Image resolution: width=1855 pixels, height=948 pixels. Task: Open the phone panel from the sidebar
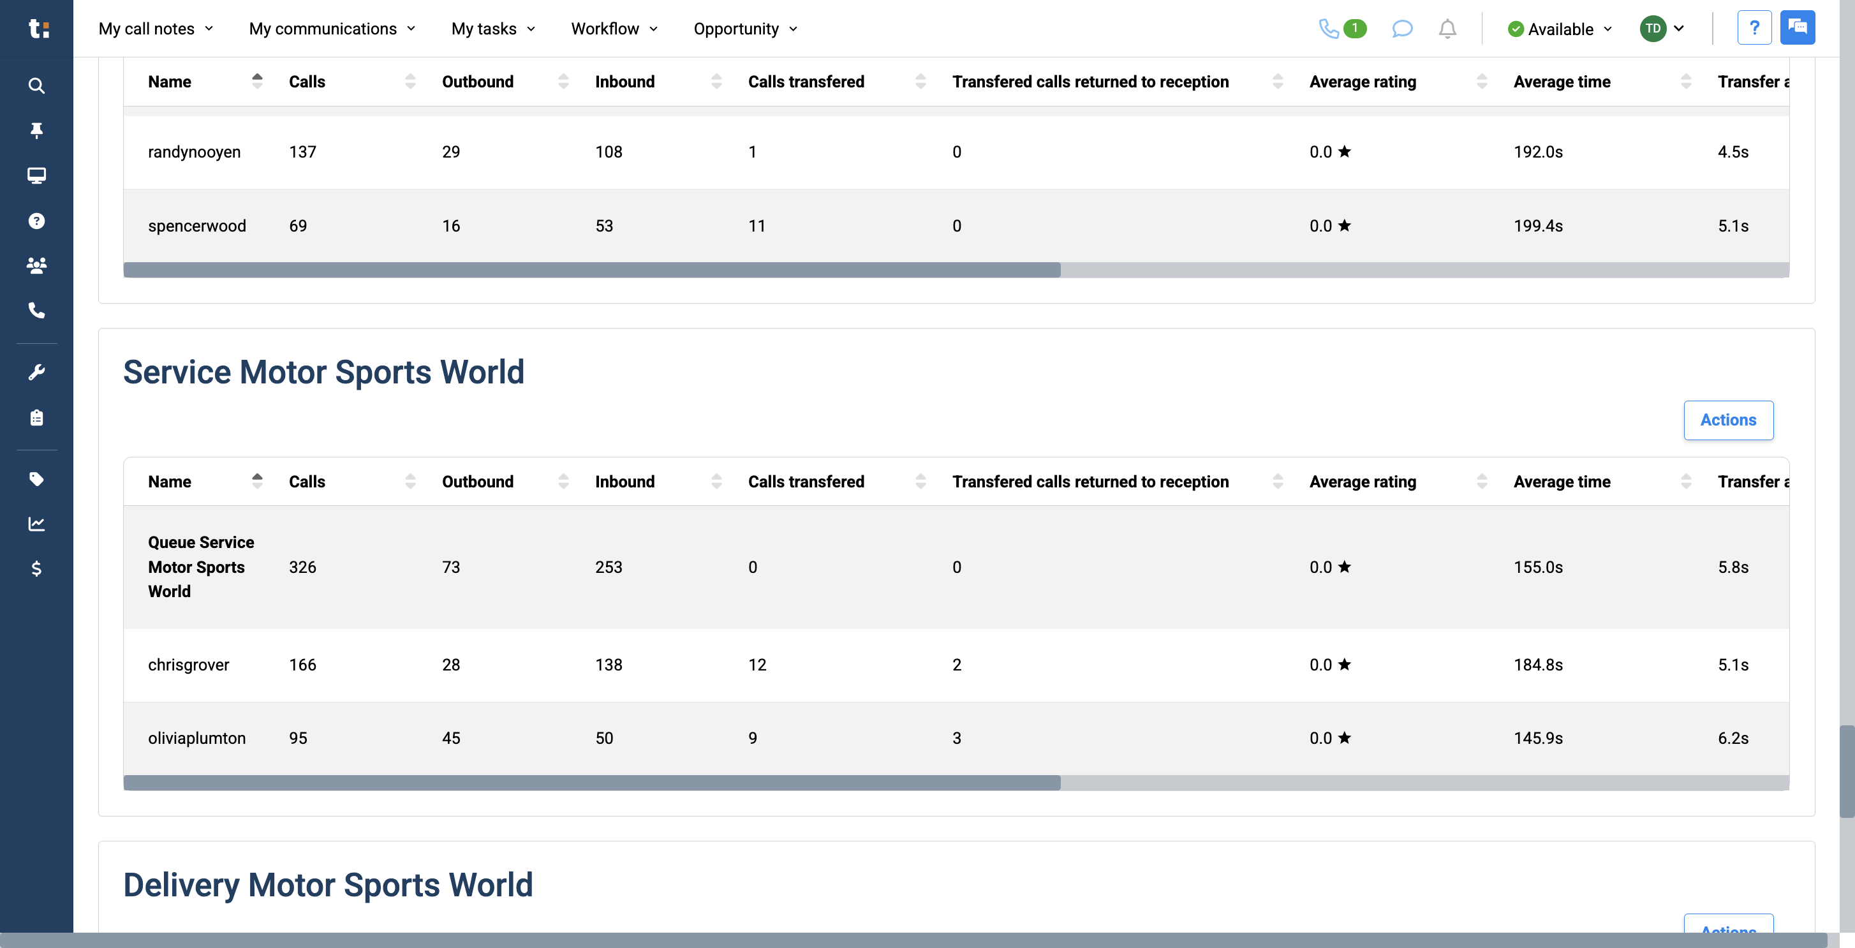tap(36, 311)
